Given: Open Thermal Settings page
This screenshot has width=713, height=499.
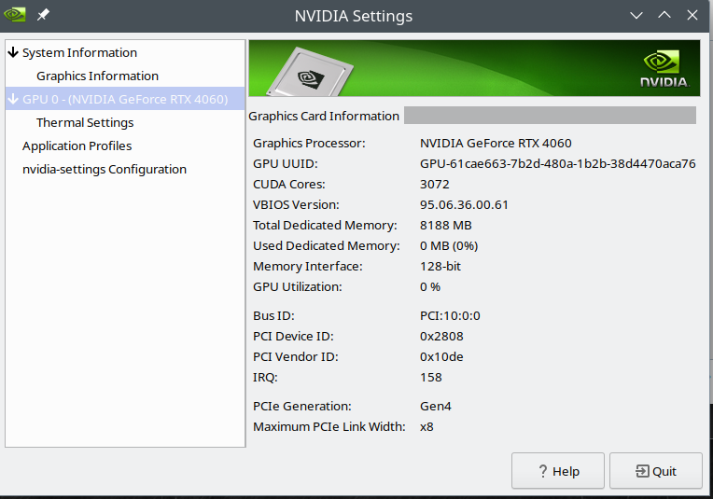Looking at the screenshot, I should click(85, 123).
